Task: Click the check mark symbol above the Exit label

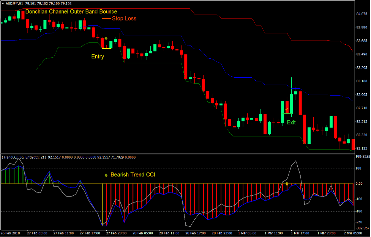Action: click(x=286, y=110)
